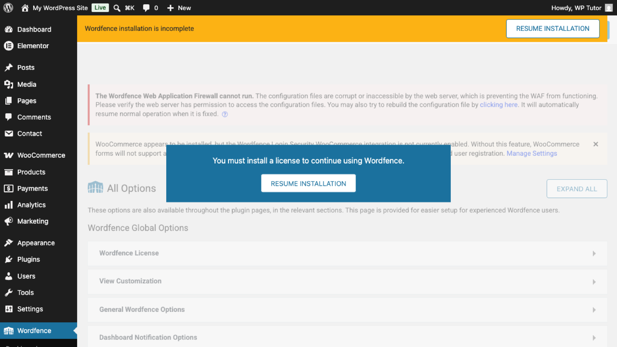The width and height of the screenshot is (617, 347).
Task: Click Resume Installation in the blue dialog
Action: (x=308, y=184)
